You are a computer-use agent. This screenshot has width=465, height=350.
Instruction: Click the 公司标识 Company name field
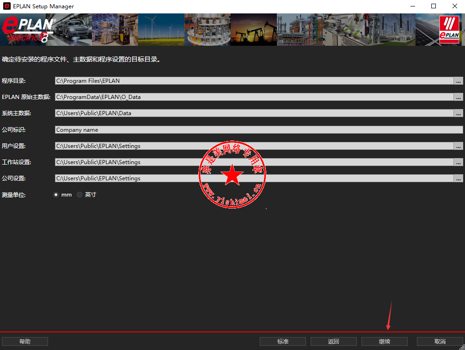tap(258, 129)
